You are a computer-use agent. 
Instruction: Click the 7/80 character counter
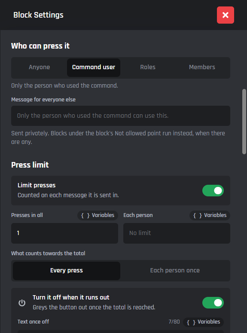click(174, 322)
